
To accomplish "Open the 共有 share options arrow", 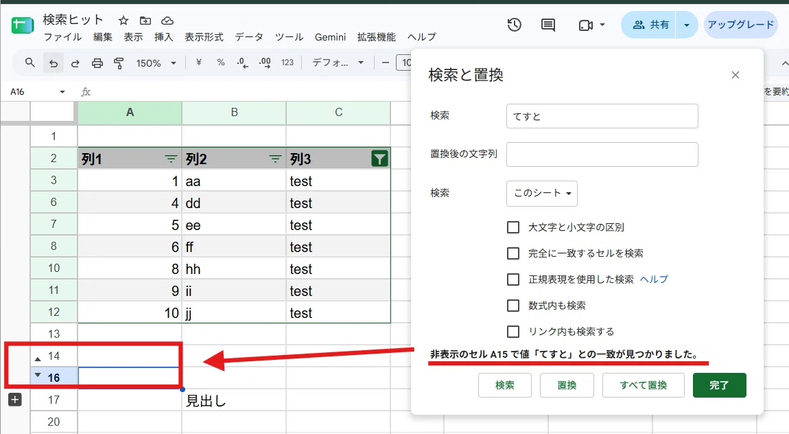I will point(686,25).
